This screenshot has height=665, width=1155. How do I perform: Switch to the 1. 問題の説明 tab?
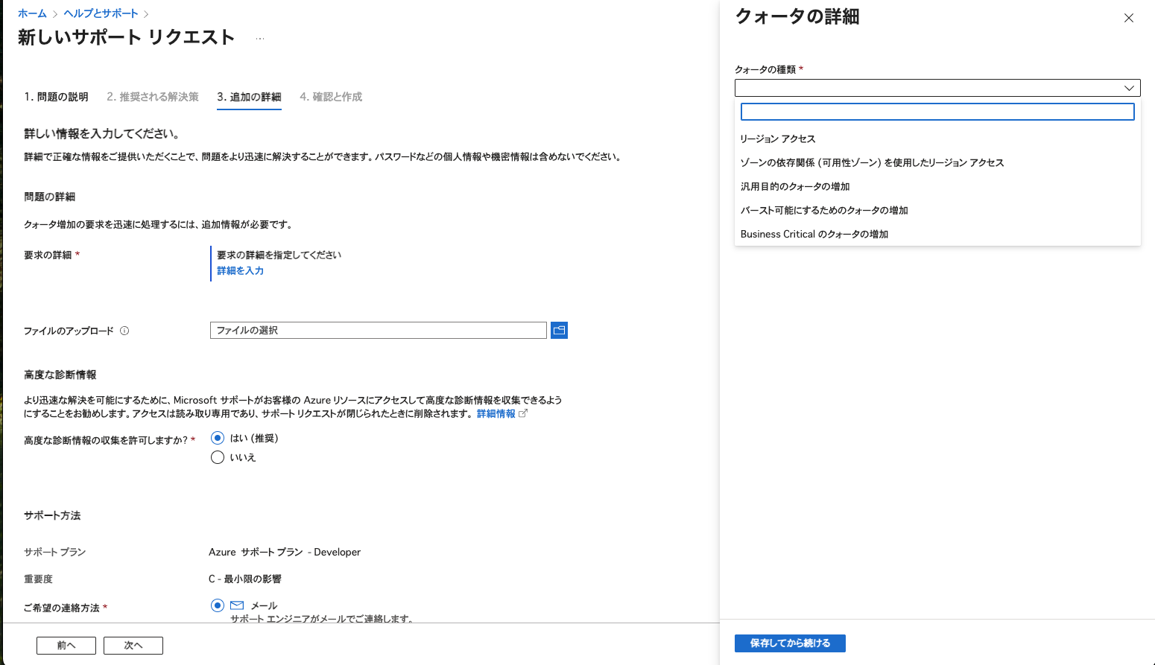point(56,96)
